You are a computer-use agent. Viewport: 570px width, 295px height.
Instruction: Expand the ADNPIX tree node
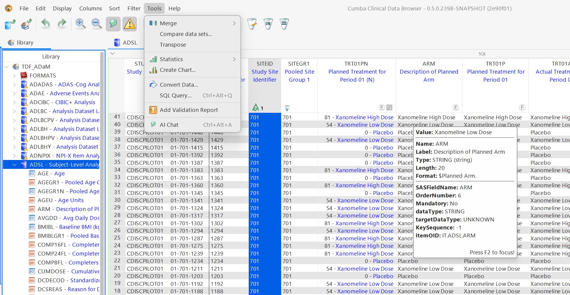14,156
